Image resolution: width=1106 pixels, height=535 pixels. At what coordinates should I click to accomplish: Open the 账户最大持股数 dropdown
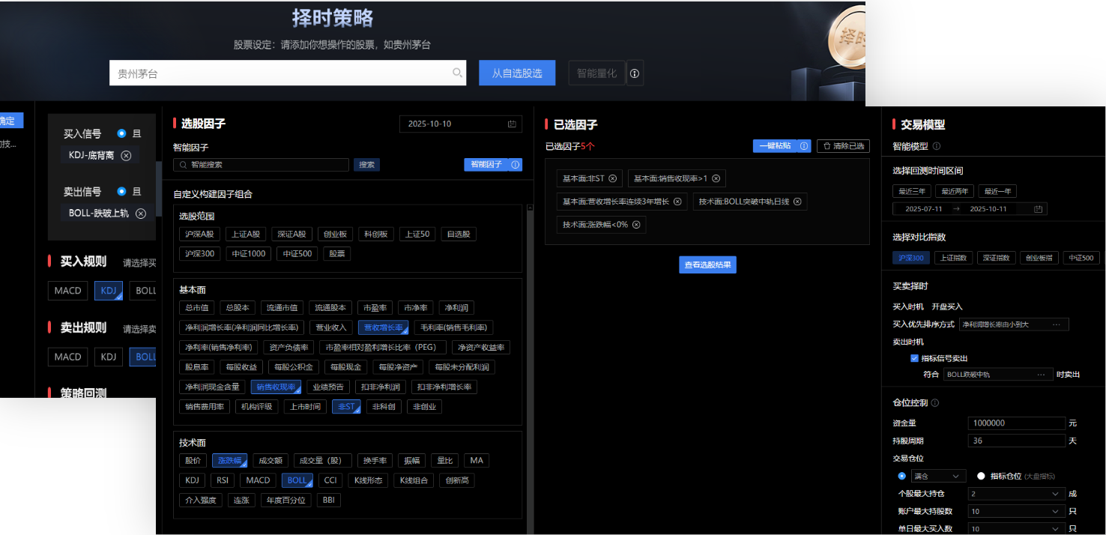pyautogui.click(x=1016, y=511)
